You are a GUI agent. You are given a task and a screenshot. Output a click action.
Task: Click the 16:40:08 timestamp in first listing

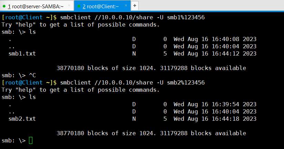pyautogui.click(x=225, y=39)
